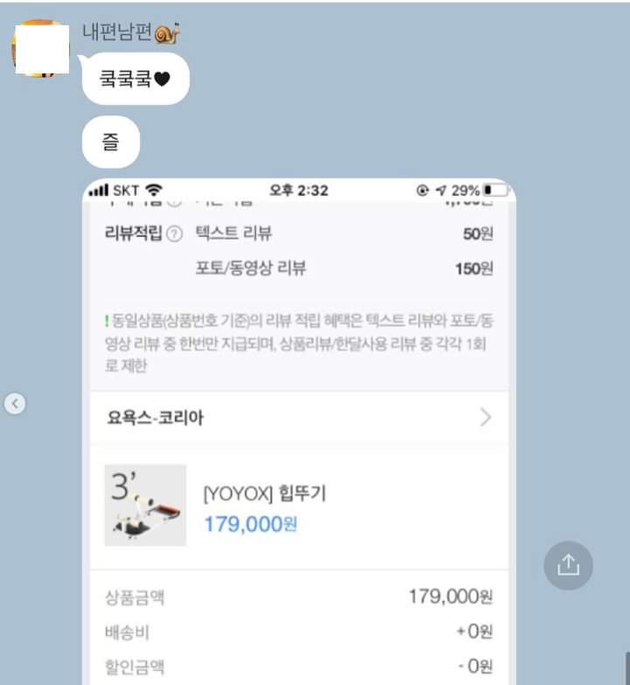Open the review points help question-mark icon
This screenshot has height=685, width=630.
pos(175,234)
